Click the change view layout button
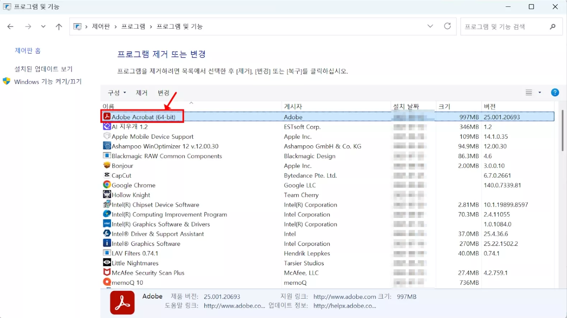This screenshot has width=567, height=318. (529, 93)
